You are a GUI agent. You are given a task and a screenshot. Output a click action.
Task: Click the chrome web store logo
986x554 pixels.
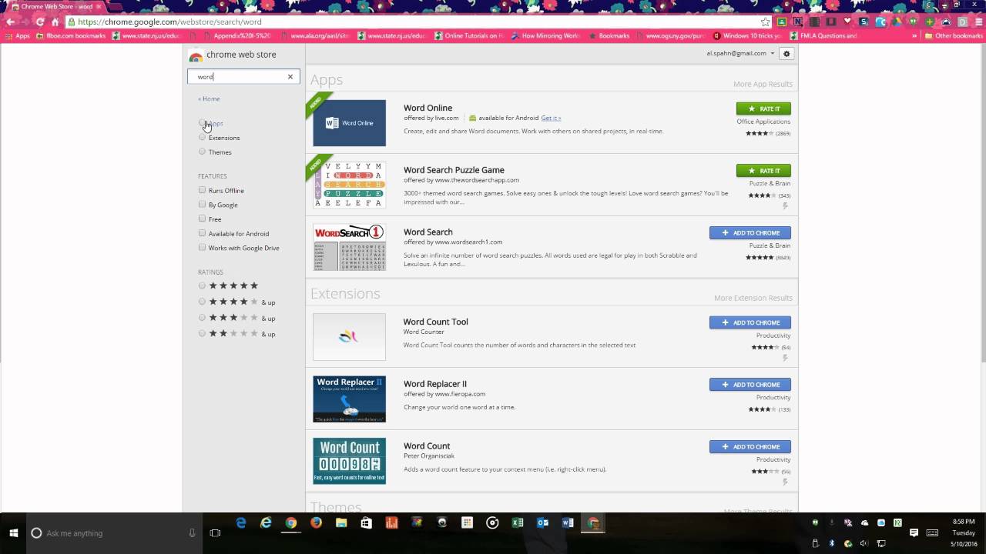(x=233, y=55)
